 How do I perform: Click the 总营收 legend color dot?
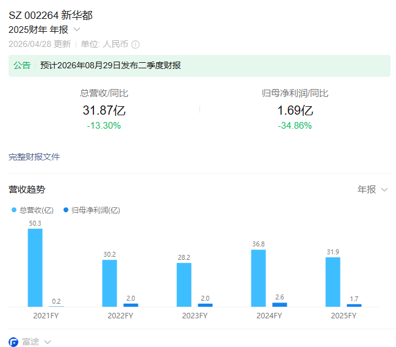click(14, 210)
